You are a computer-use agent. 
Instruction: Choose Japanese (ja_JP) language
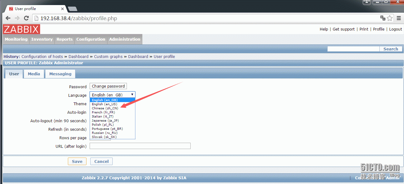coord(112,120)
